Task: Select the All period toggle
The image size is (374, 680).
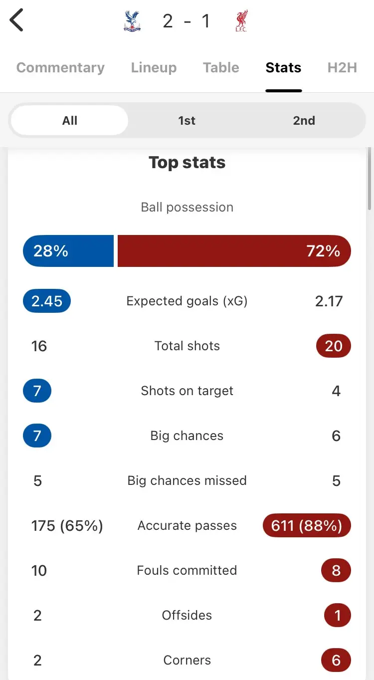Action: [70, 121]
